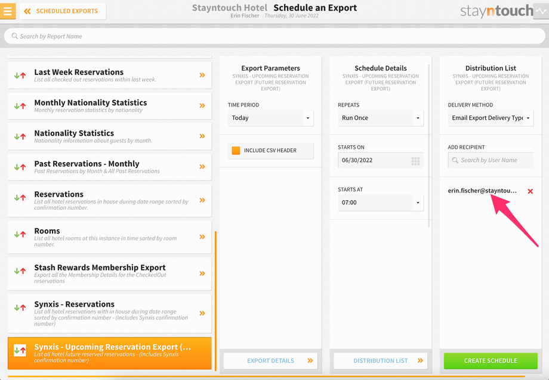Click the Schedule Details panel scrollbar

tap(429, 146)
